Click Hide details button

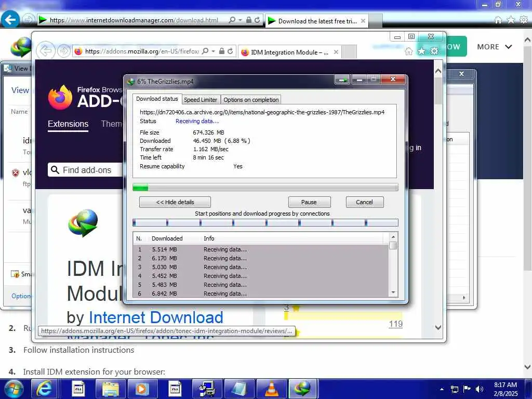175,202
